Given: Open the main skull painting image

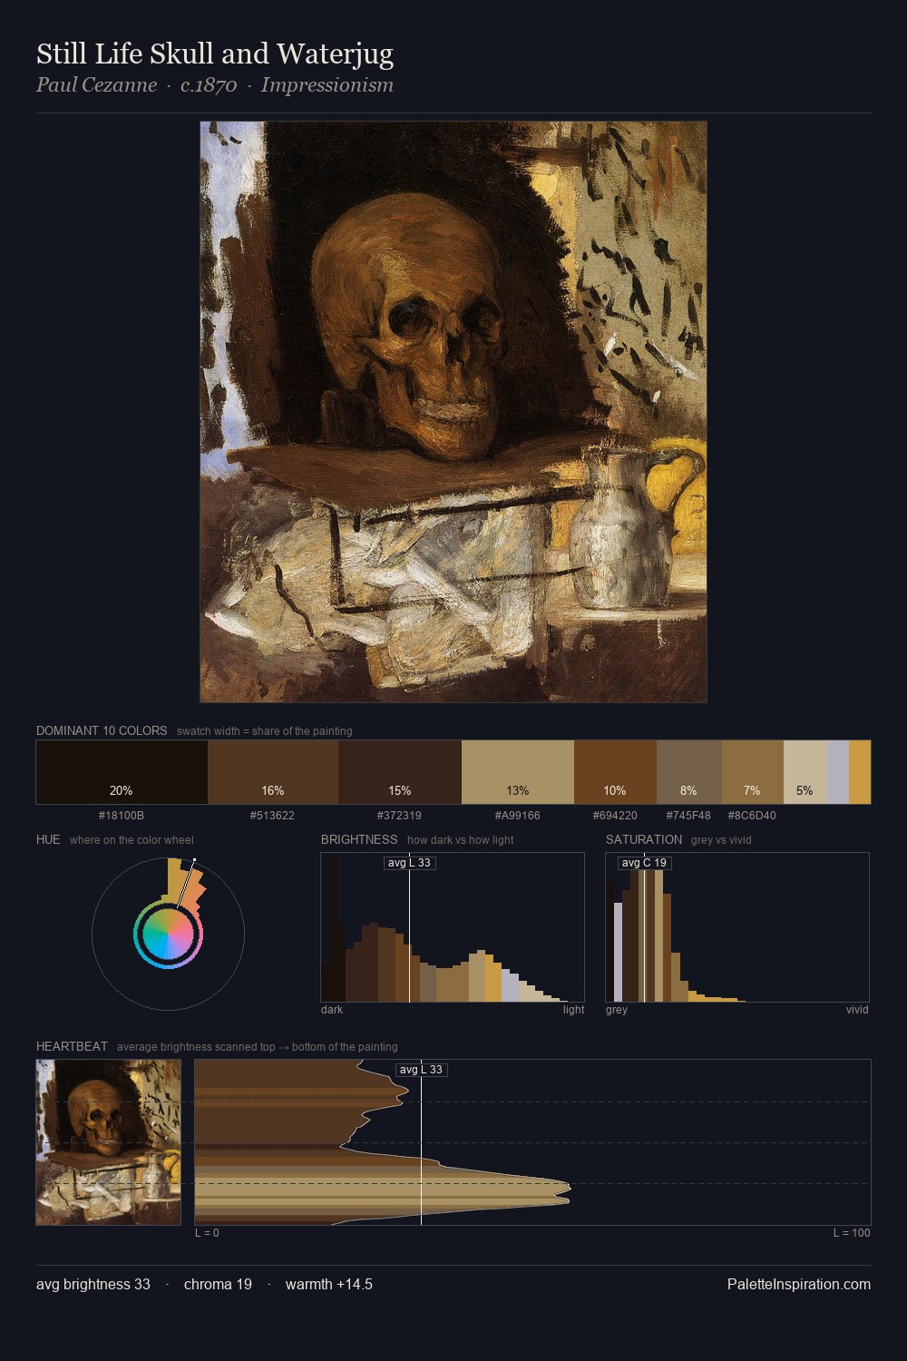Looking at the screenshot, I should point(453,412).
